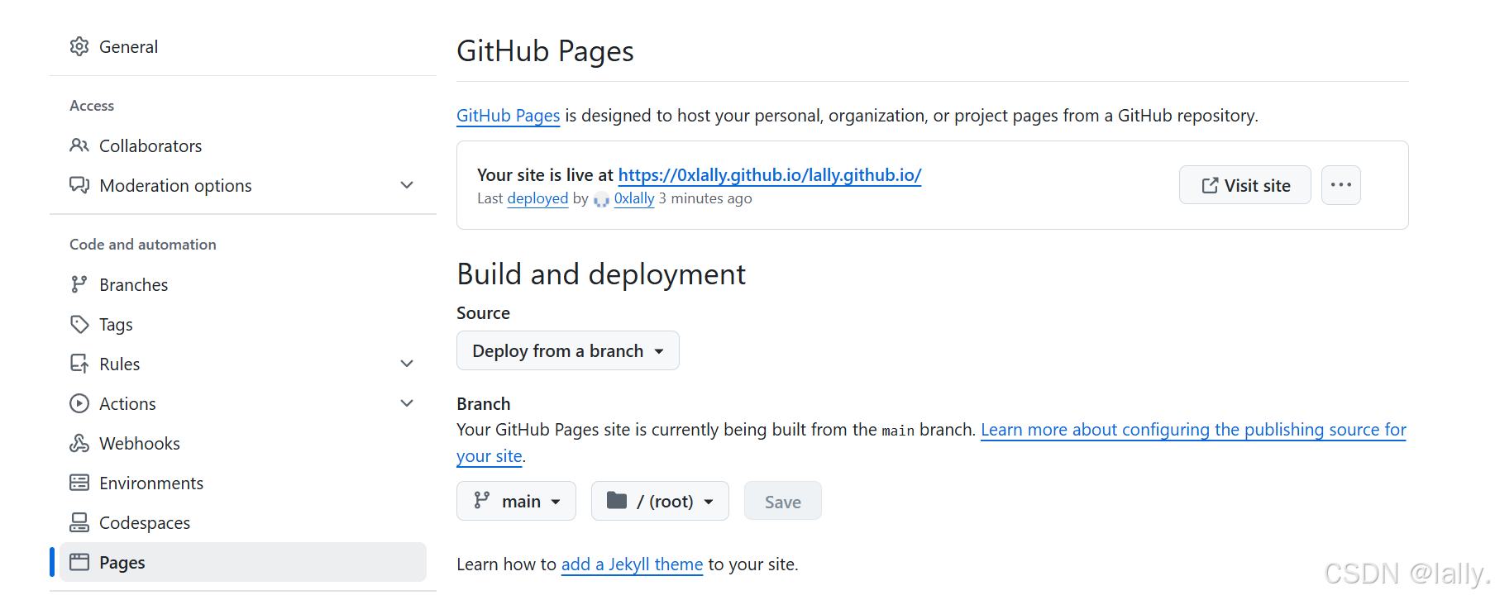Screen dimensions: 1495x600
Task: Open Tags settings page
Action: coord(243,324)
